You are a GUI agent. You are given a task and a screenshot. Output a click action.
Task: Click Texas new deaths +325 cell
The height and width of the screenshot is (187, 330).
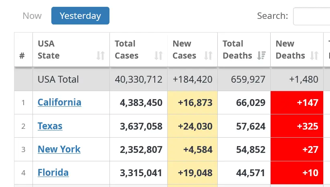click(297, 126)
